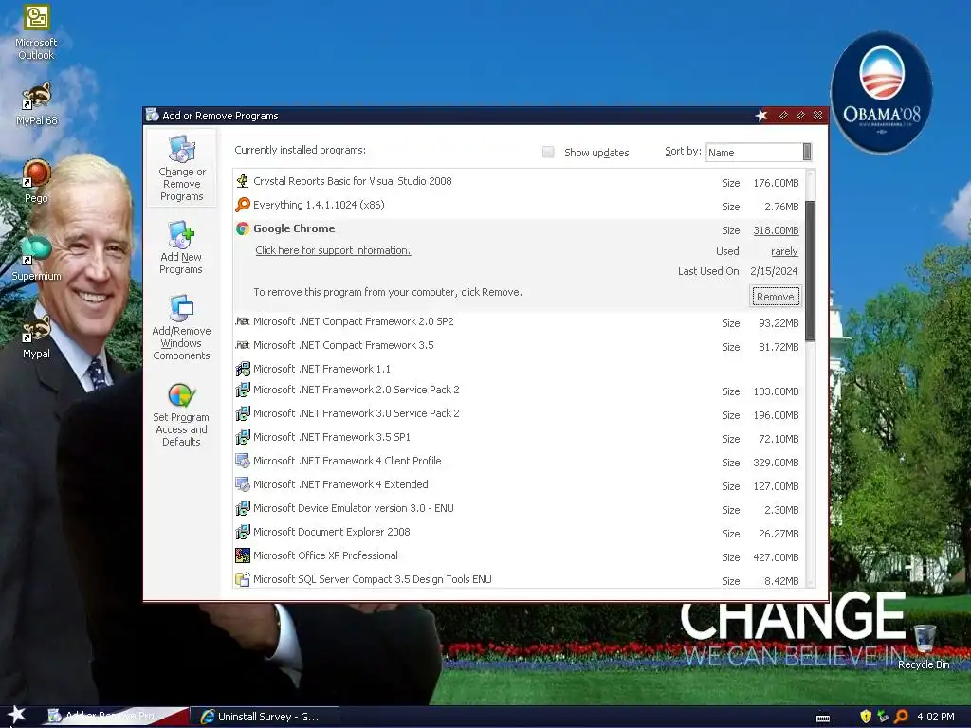Select Microsoft Device Emulator version 3.0 - ENU
The image size is (971, 728).
tap(519, 508)
